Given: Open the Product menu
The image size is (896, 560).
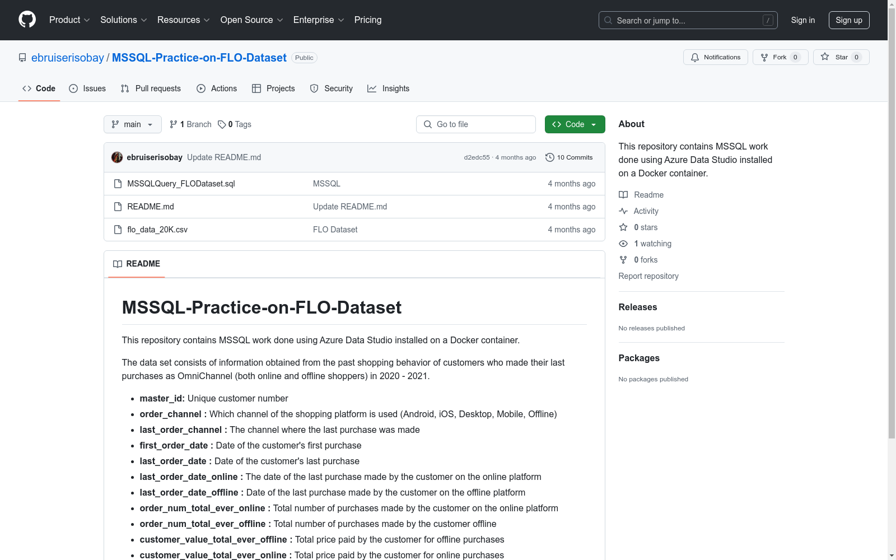Looking at the screenshot, I should (x=69, y=20).
